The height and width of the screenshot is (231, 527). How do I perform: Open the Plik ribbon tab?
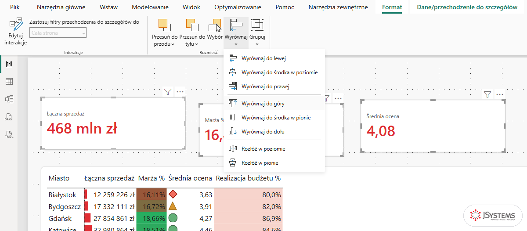15,7
